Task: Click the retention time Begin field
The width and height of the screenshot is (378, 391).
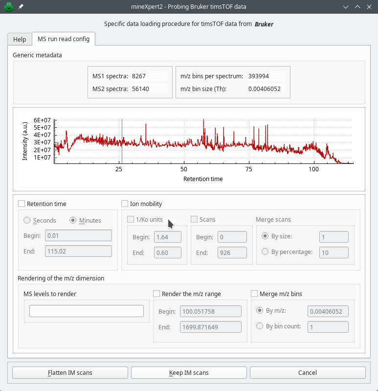Action: point(78,236)
